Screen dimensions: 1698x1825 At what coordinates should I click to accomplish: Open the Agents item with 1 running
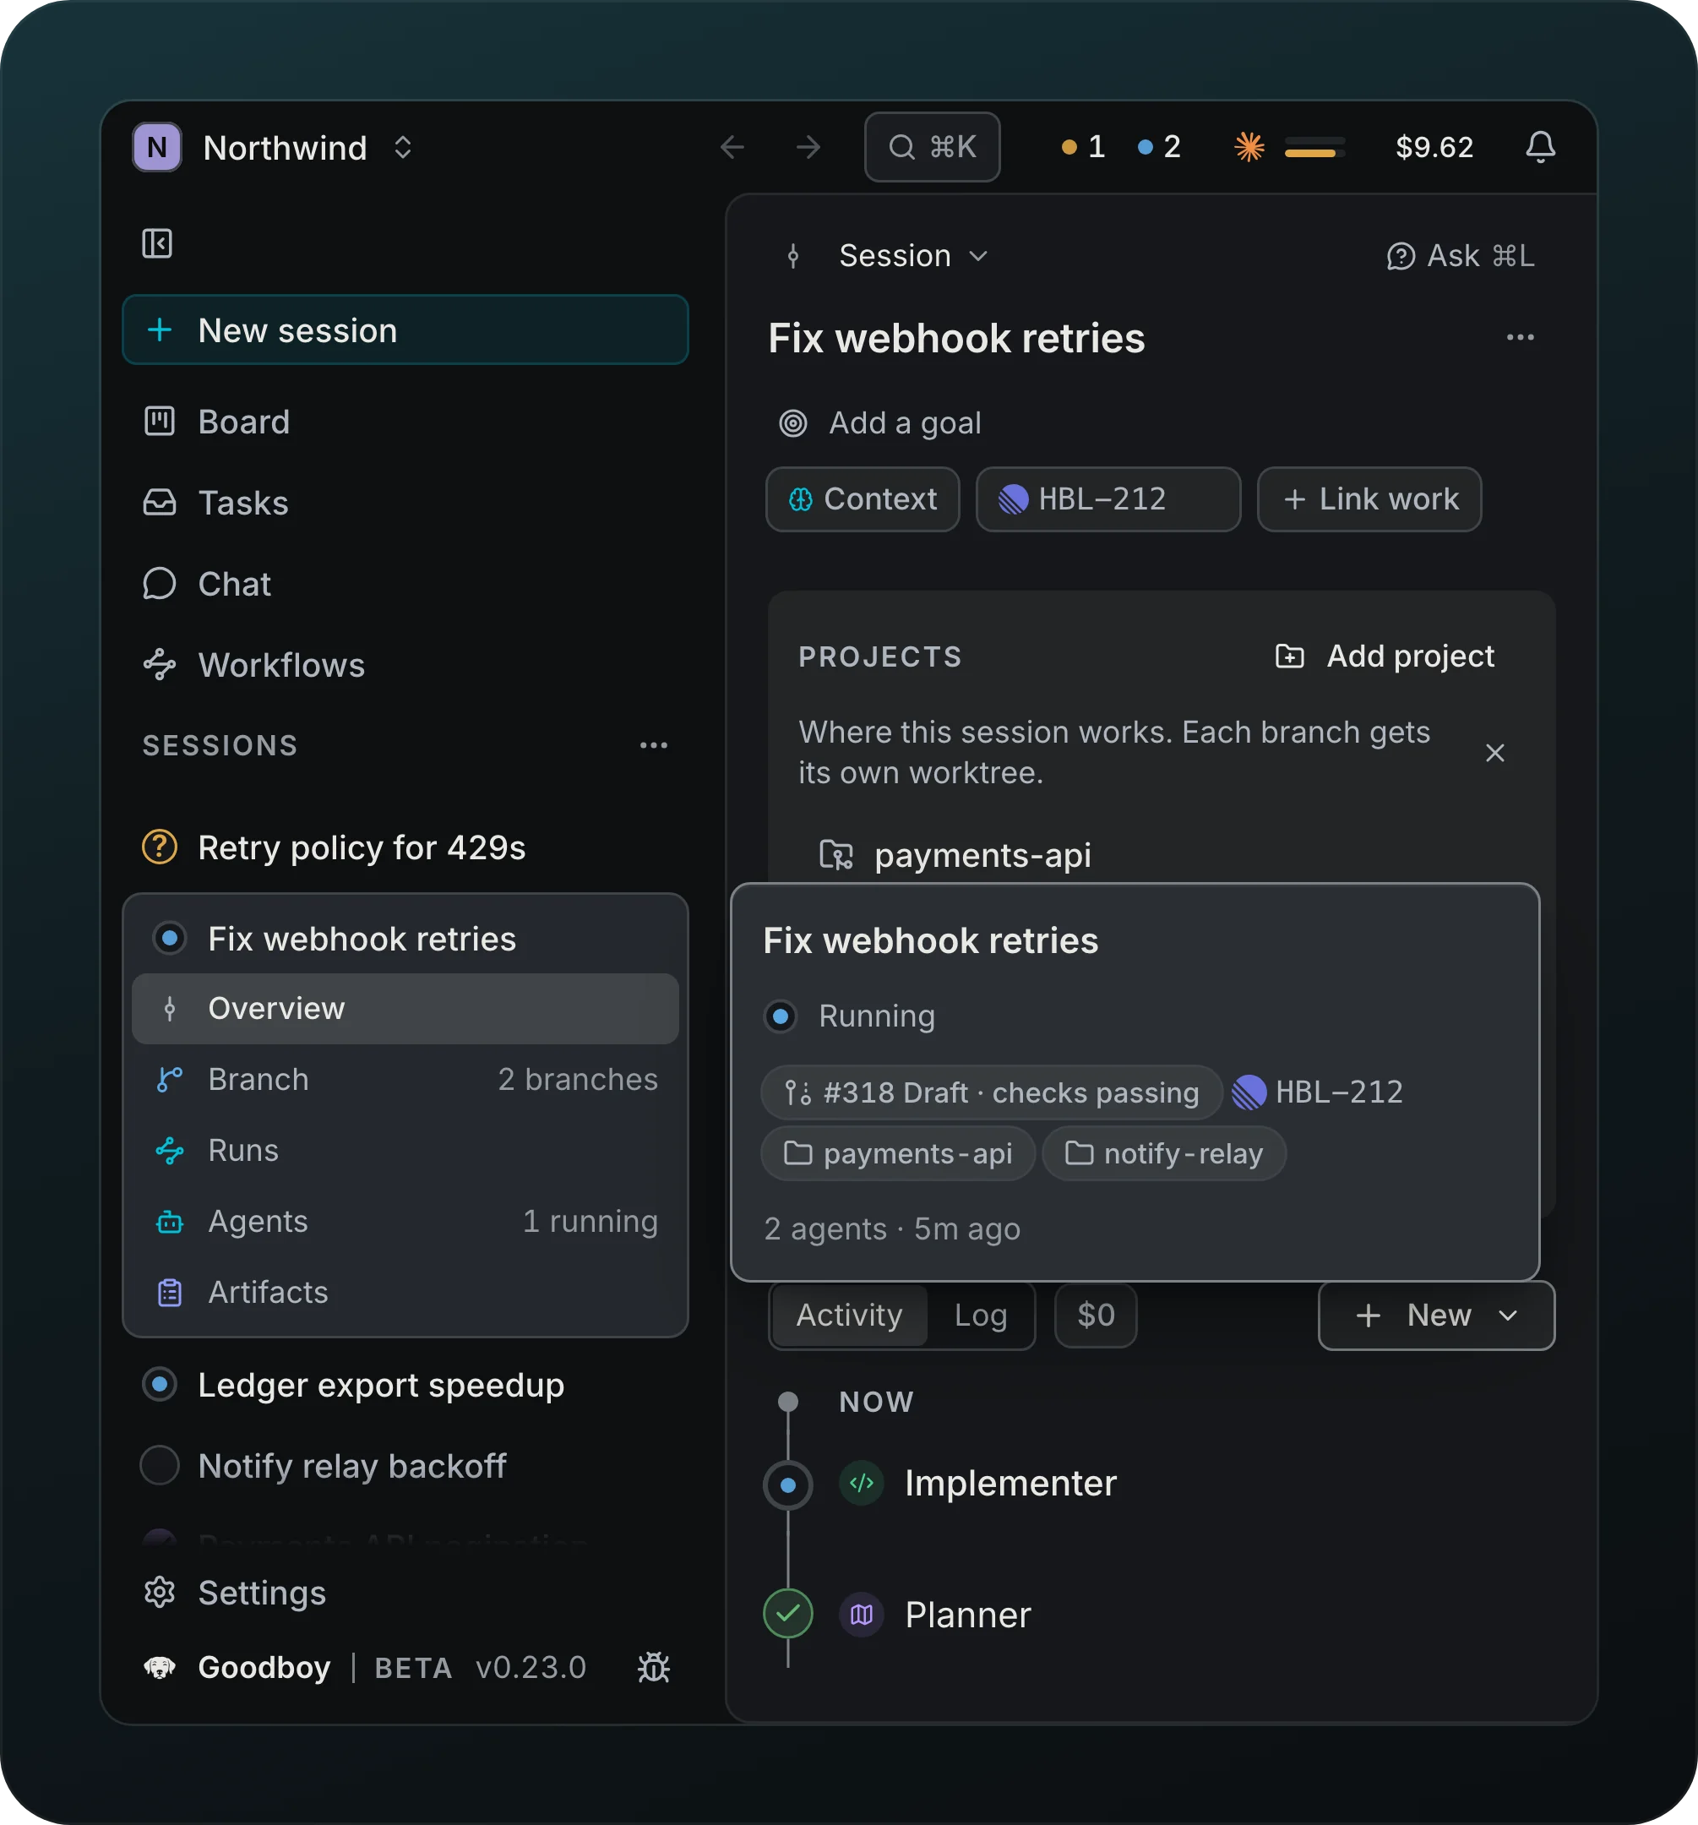405,1220
